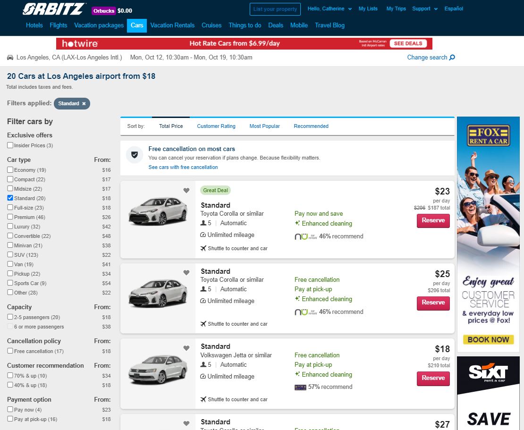This screenshot has height=430, width=524.
Task: Enable the Full-size car type filter
Action: pos(10,208)
